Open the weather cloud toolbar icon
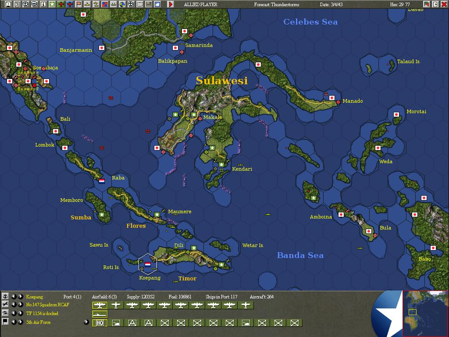449x337 pixels. [157, 4]
